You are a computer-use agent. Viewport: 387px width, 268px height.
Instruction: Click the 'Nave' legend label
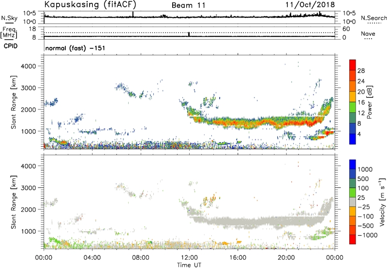click(x=368, y=33)
